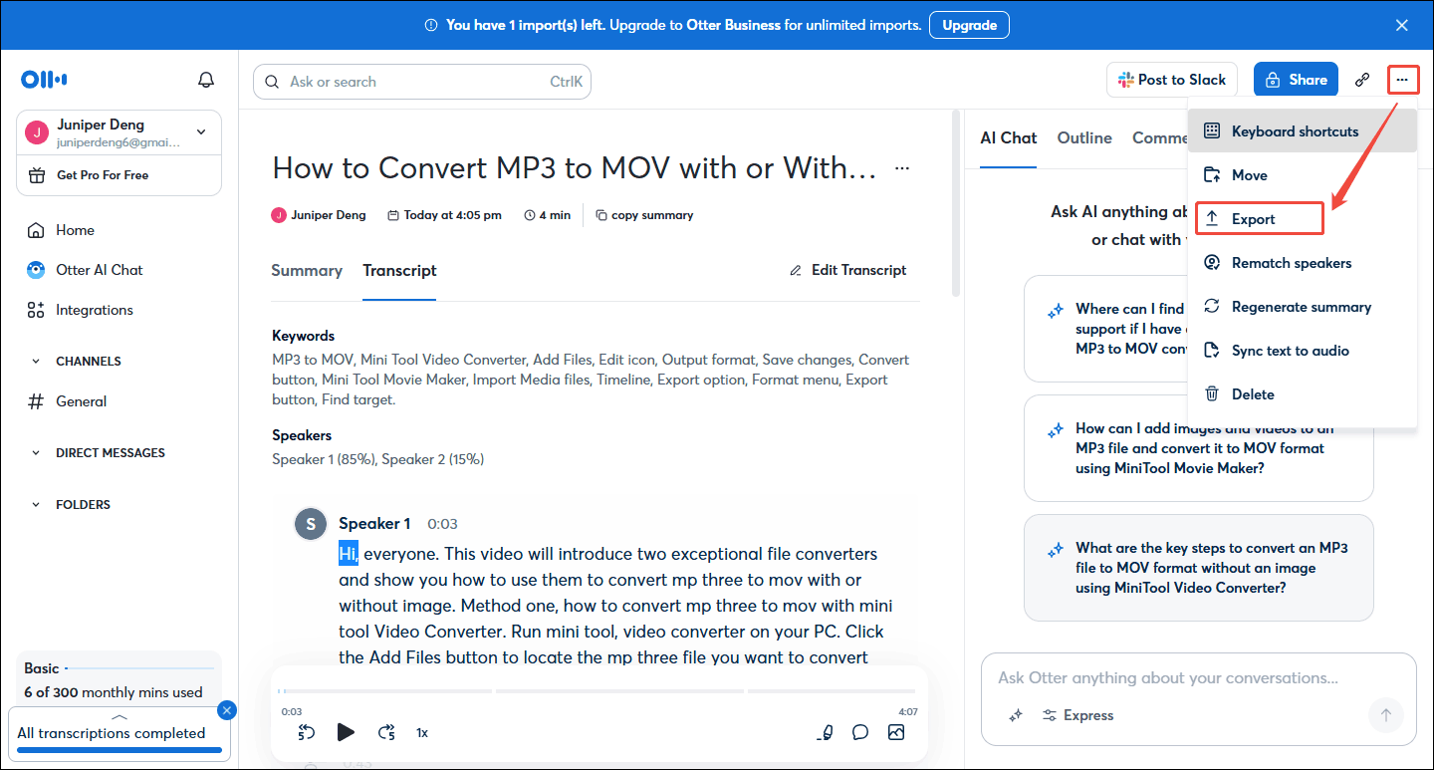The width and height of the screenshot is (1434, 770).
Task: Rewind the audio five seconds
Action: (307, 732)
